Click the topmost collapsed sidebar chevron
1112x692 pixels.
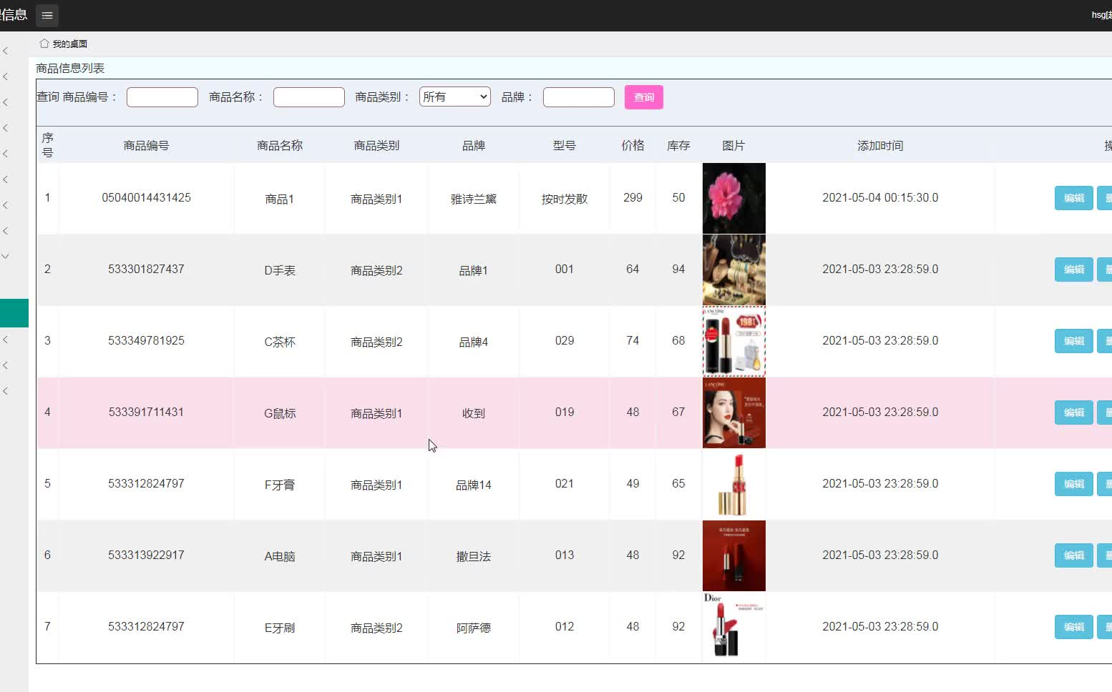point(6,50)
